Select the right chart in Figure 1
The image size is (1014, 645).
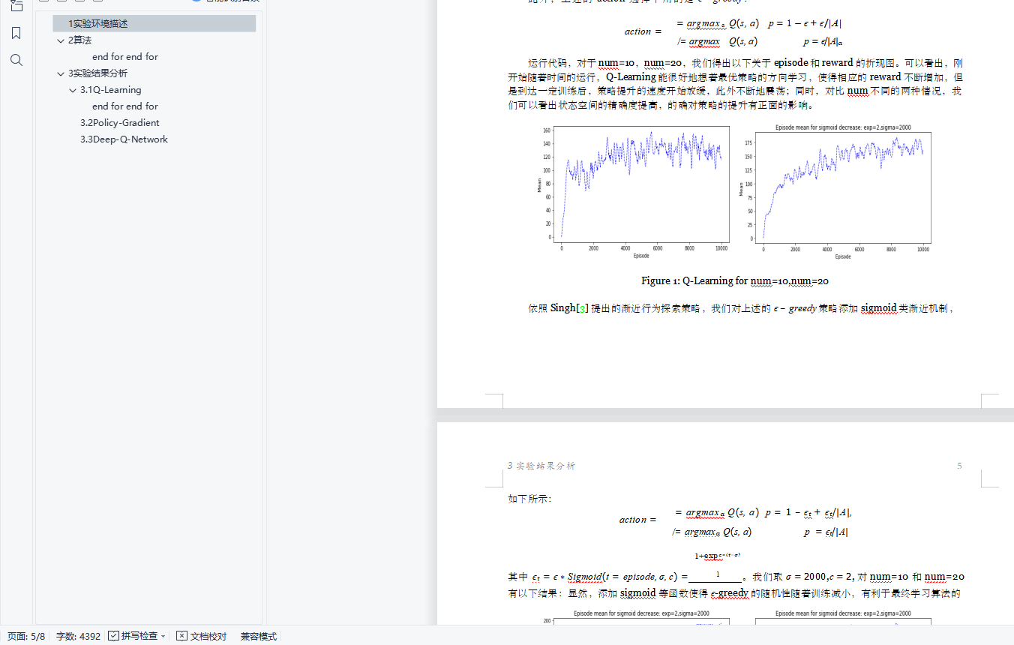pyautogui.click(x=837, y=192)
